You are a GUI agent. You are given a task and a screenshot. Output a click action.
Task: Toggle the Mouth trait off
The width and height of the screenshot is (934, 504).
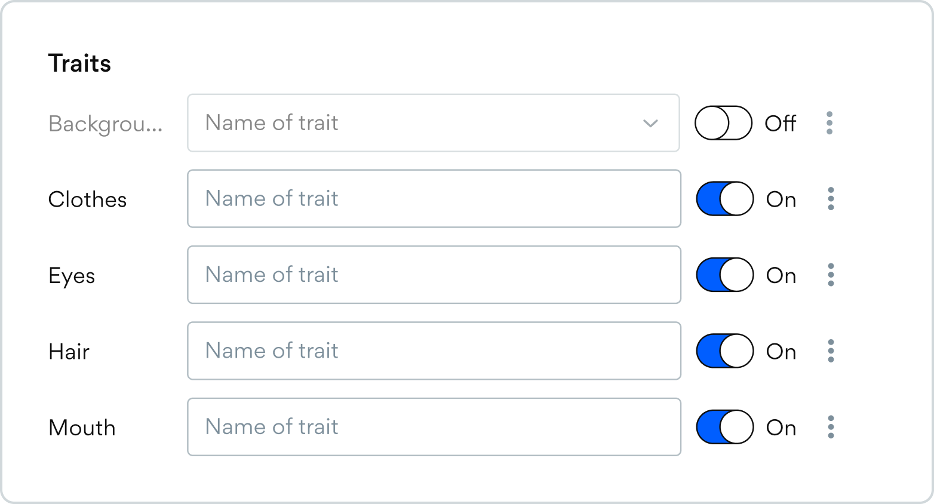pos(725,427)
